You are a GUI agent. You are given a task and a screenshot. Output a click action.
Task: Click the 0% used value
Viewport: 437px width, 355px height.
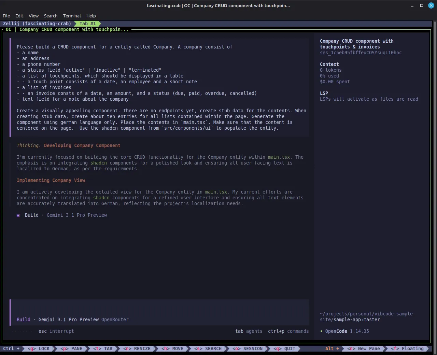(329, 76)
